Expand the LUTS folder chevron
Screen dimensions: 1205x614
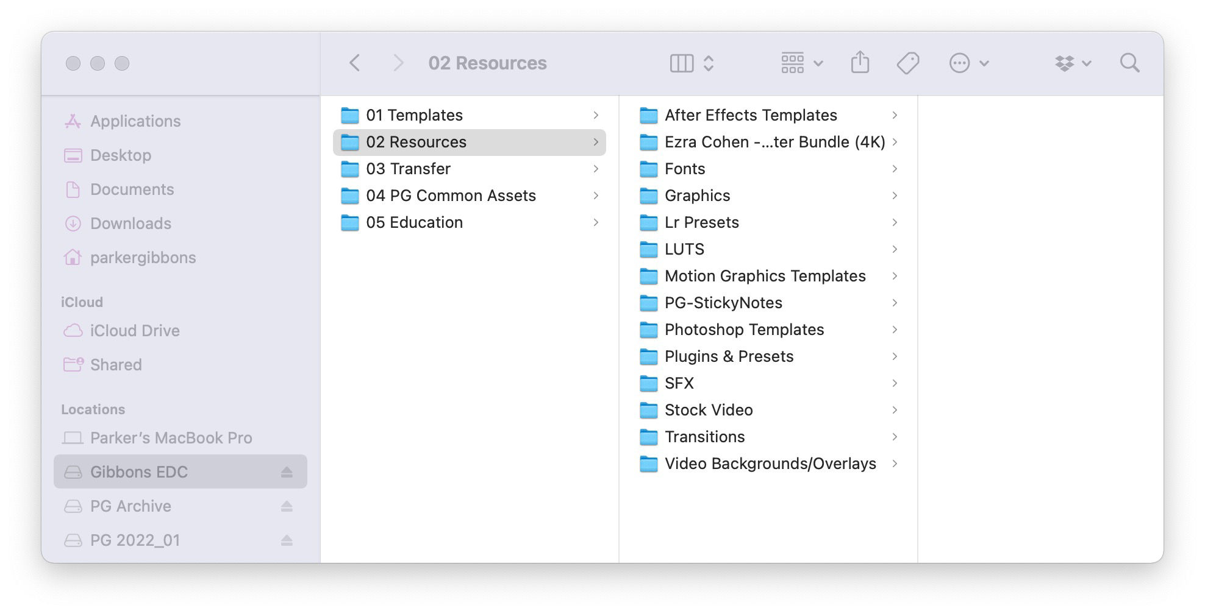tap(895, 249)
